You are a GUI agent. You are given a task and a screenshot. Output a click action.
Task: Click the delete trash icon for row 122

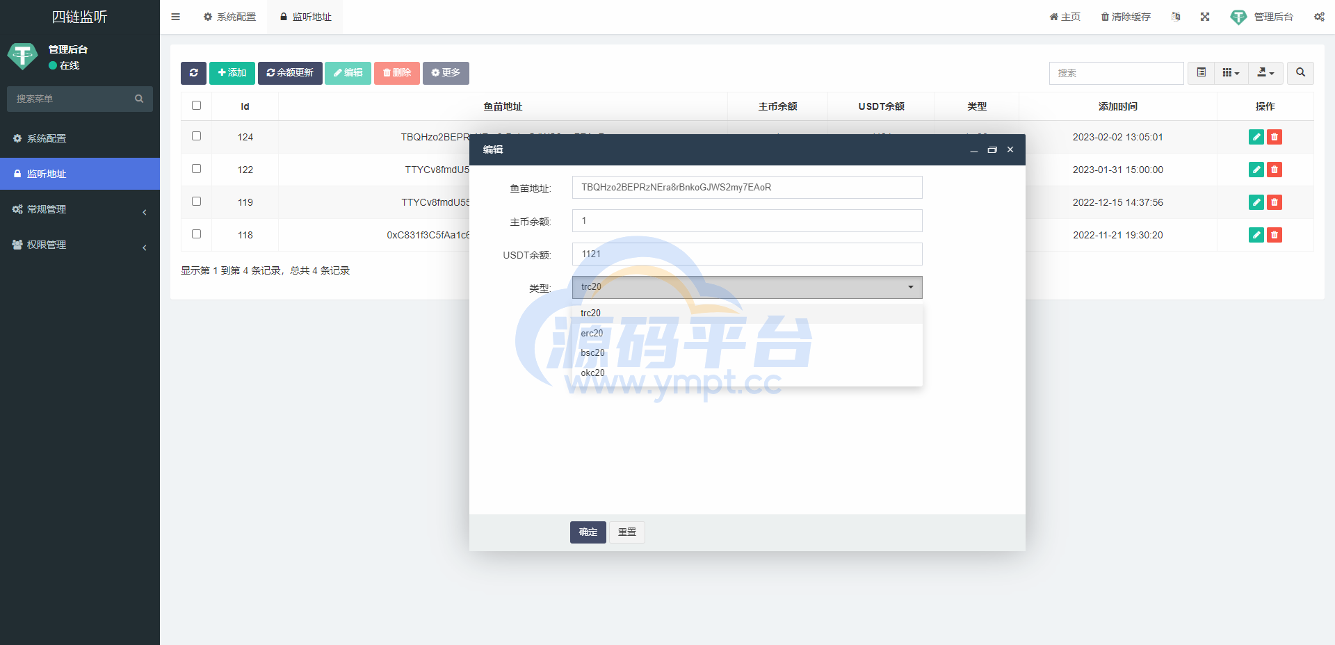pyautogui.click(x=1275, y=170)
